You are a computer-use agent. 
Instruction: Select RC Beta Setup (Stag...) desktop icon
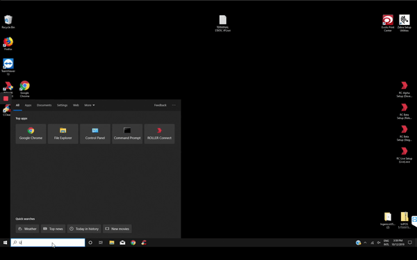(404, 133)
